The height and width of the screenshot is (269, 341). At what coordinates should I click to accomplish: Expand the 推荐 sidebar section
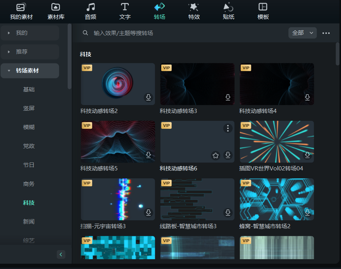(x=30, y=52)
